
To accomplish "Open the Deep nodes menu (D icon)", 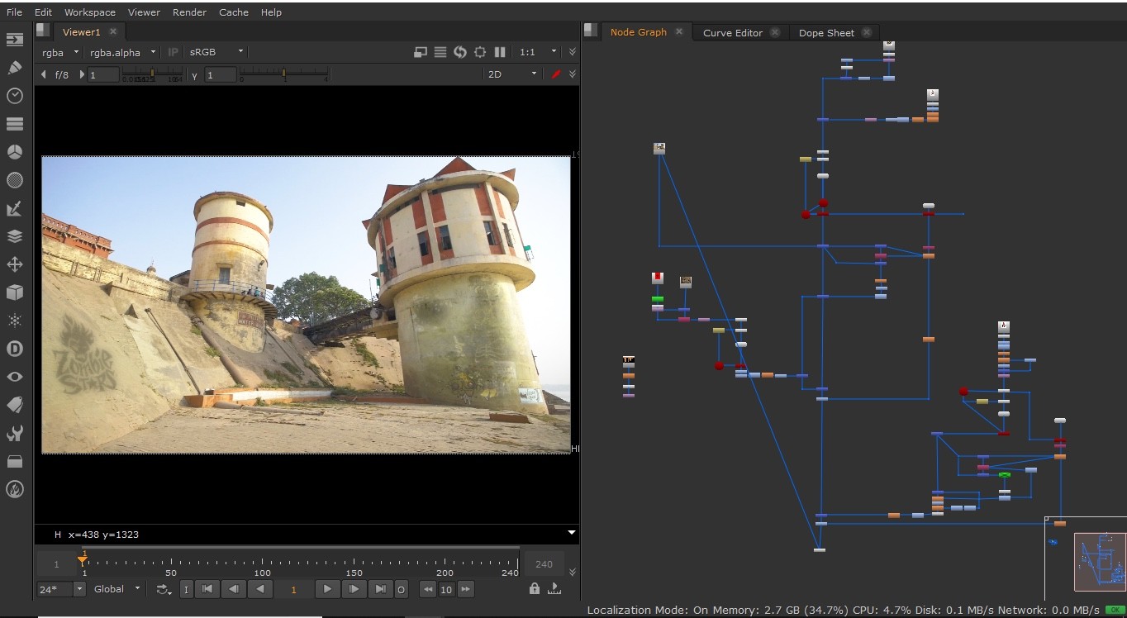I will [x=14, y=348].
